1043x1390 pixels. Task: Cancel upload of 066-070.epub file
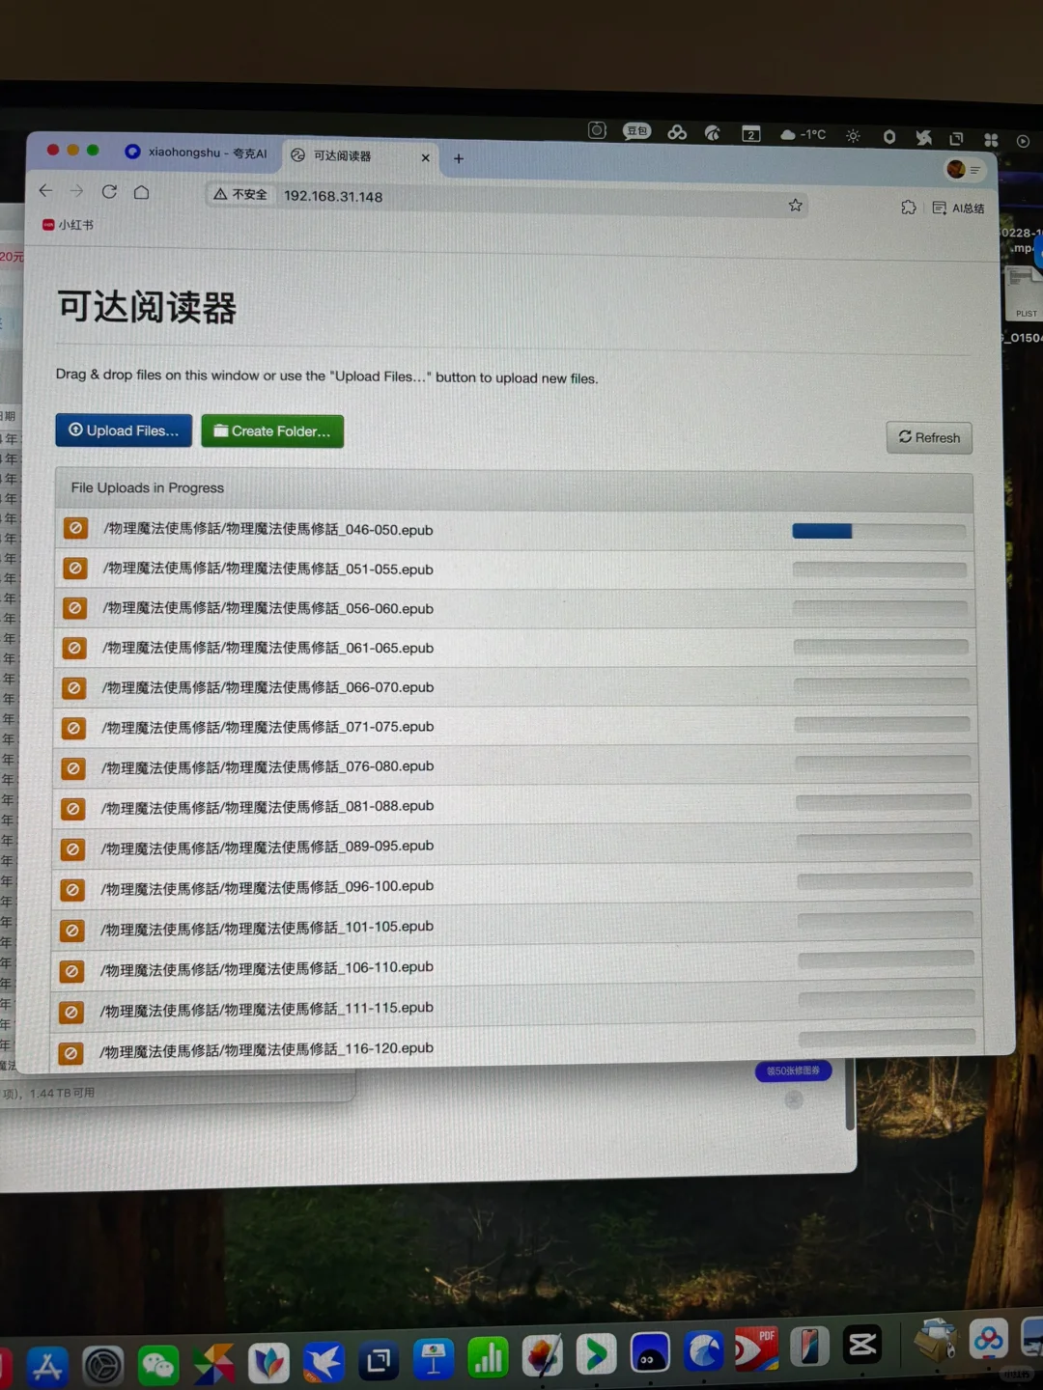(74, 687)
